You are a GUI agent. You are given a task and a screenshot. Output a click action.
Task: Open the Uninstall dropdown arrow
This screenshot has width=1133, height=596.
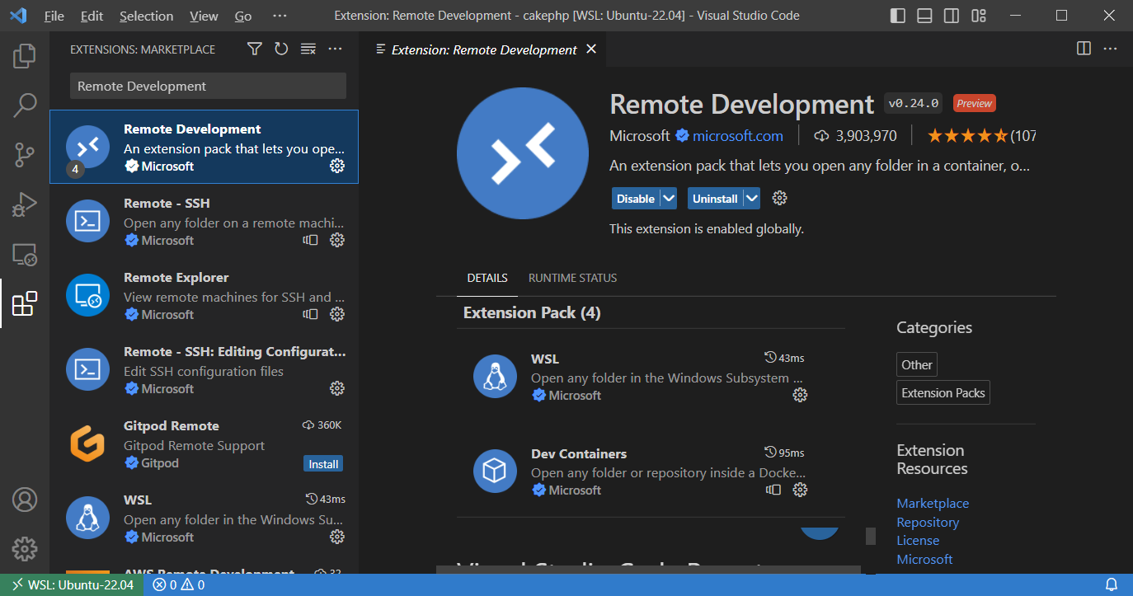coord(750,198)
